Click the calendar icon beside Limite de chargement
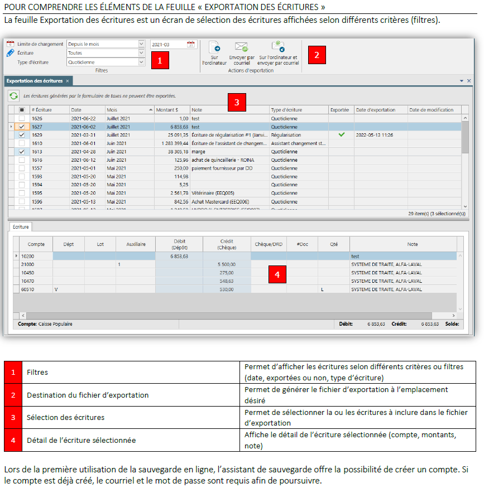 (x=10, y=44)
